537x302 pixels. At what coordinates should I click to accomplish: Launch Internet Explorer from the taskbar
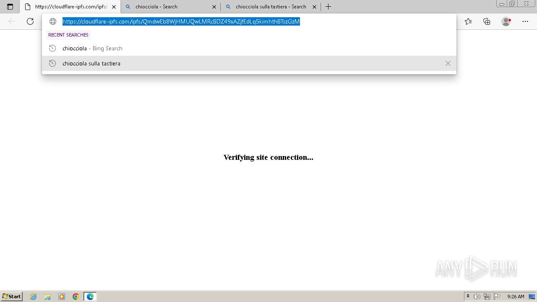34,297
